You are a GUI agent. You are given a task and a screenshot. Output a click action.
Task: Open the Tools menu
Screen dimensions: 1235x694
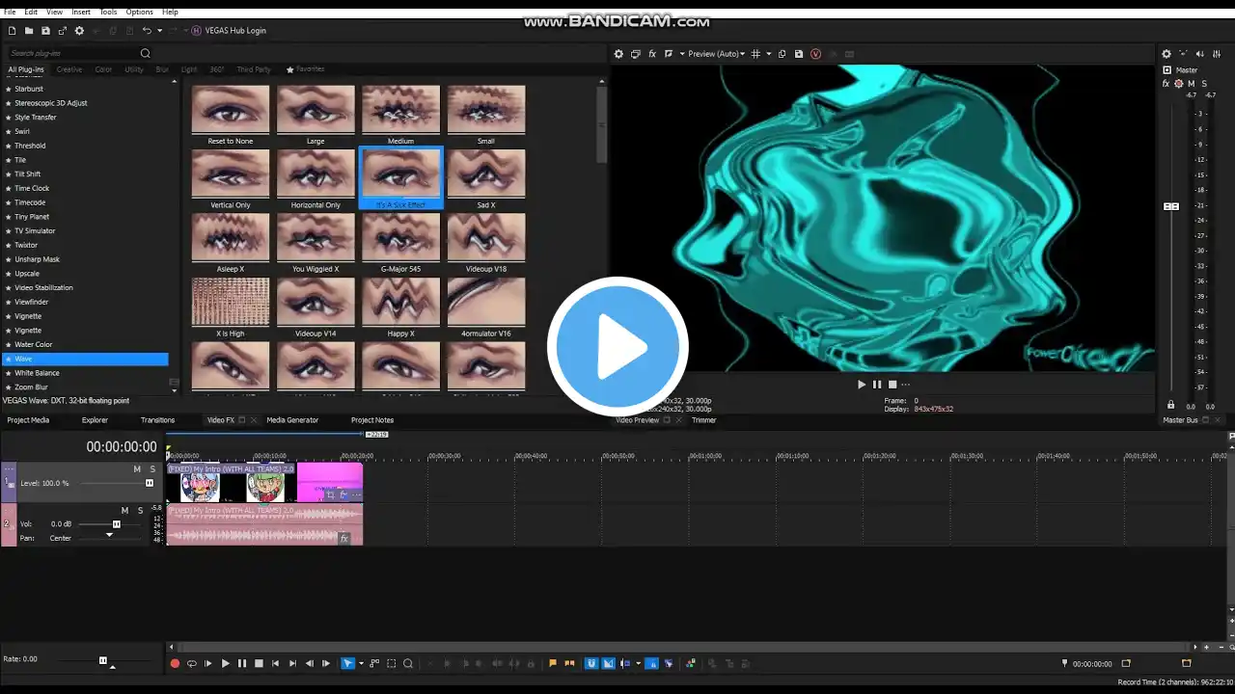pyautogui.click(x=108, y=12)
